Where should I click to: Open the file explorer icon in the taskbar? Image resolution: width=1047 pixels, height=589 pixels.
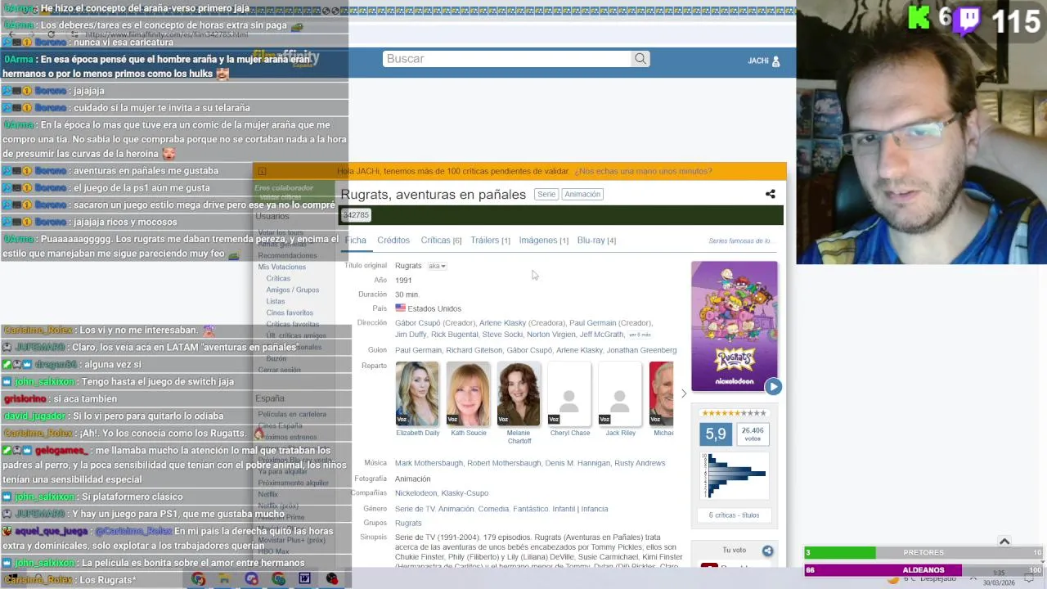click(x=224, y=579)
